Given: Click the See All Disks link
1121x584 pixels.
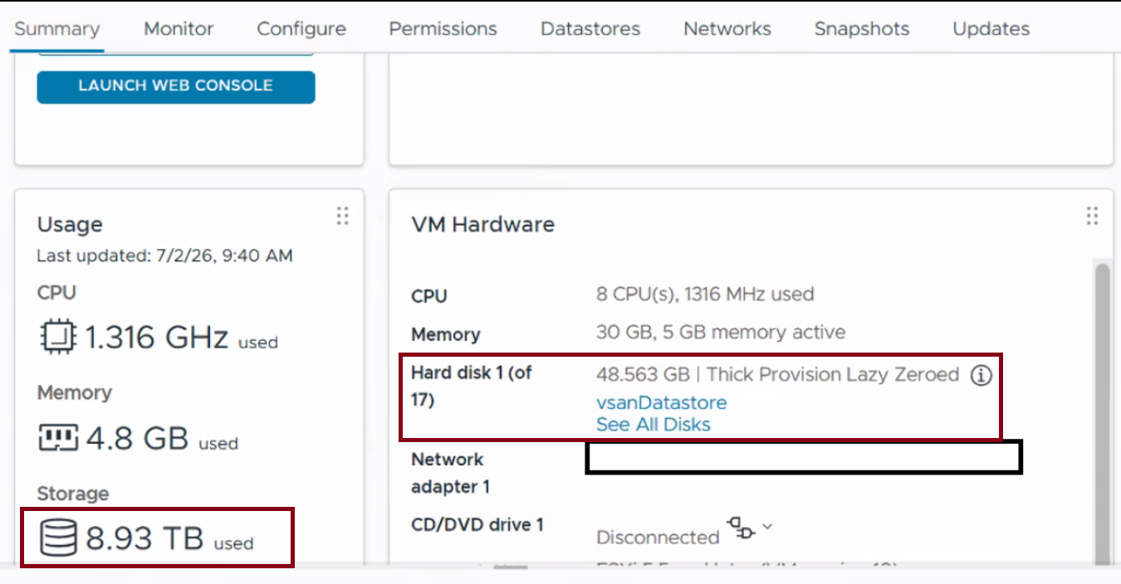Looking at the screenshot, I should tap(654, 425).
